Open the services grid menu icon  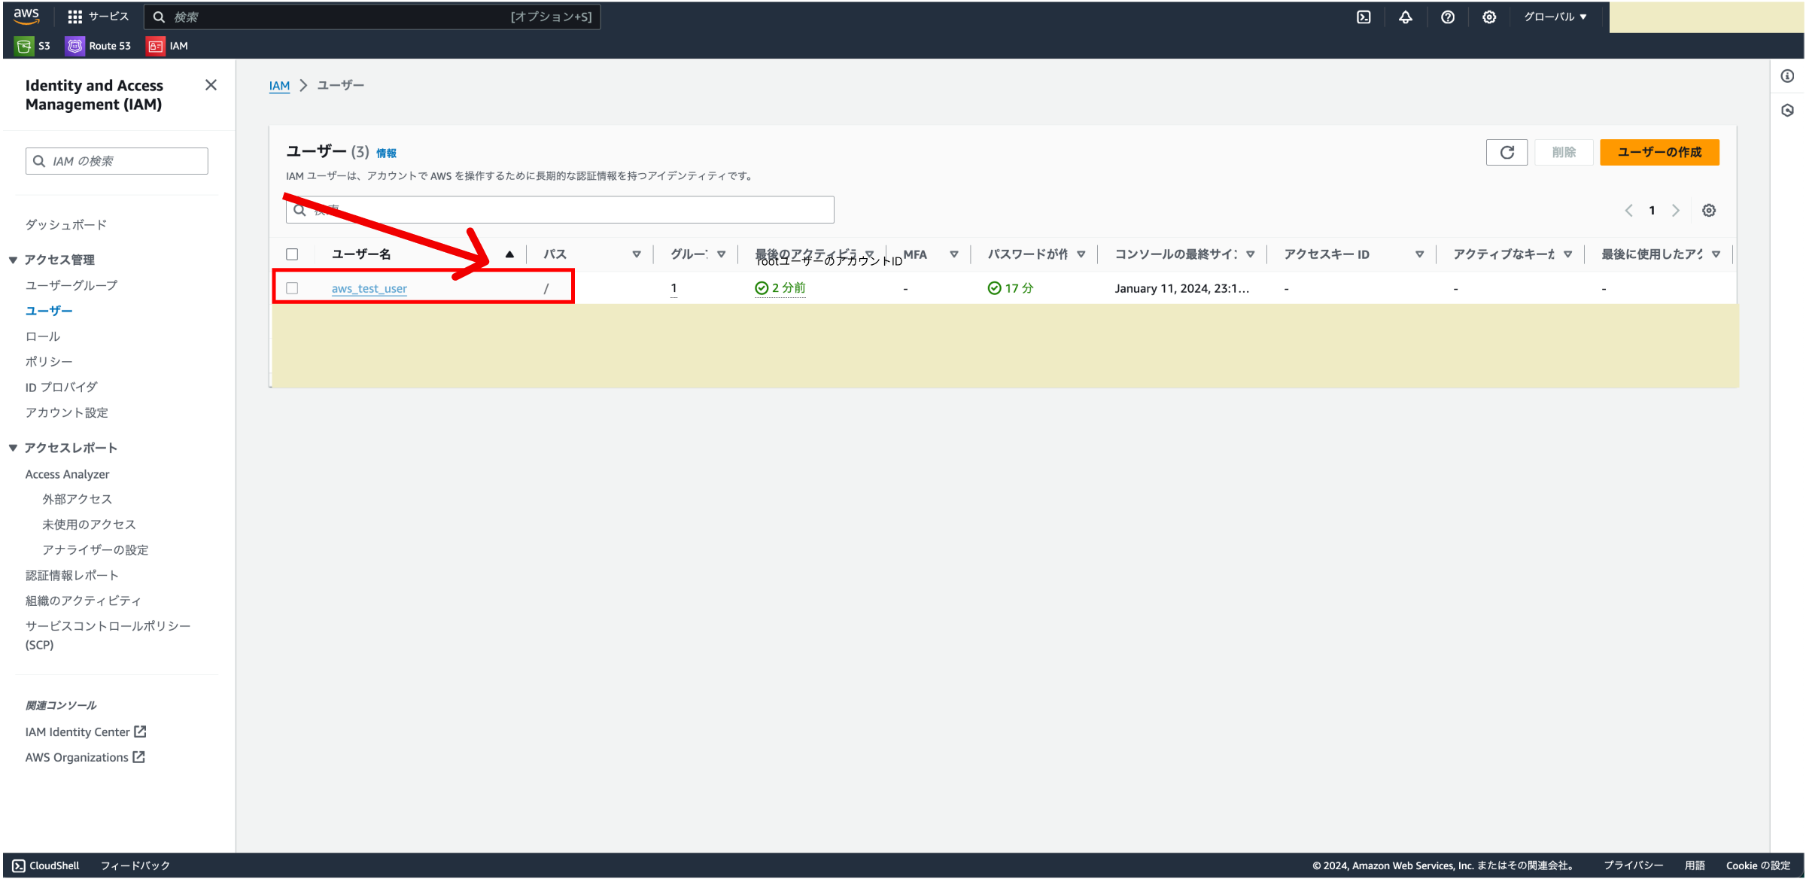point(74,17)
